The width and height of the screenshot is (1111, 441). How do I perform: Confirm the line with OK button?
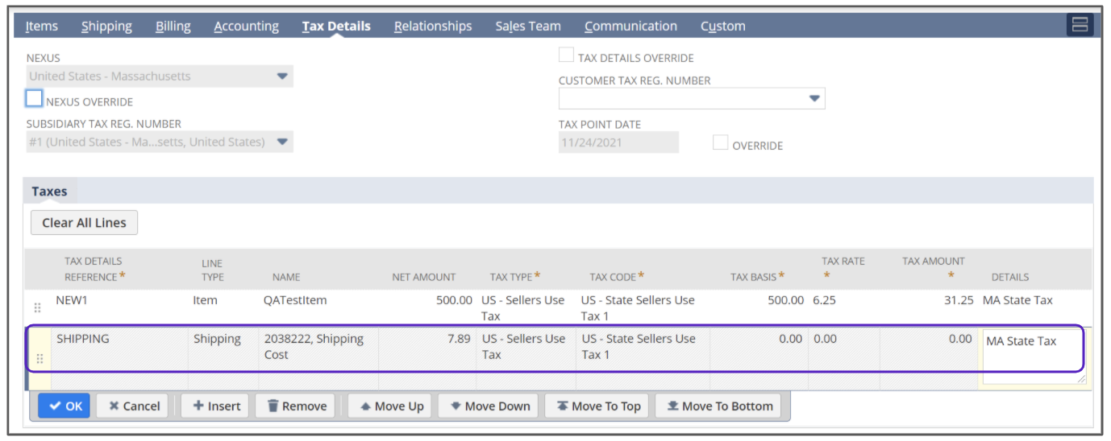coord(64,406)
